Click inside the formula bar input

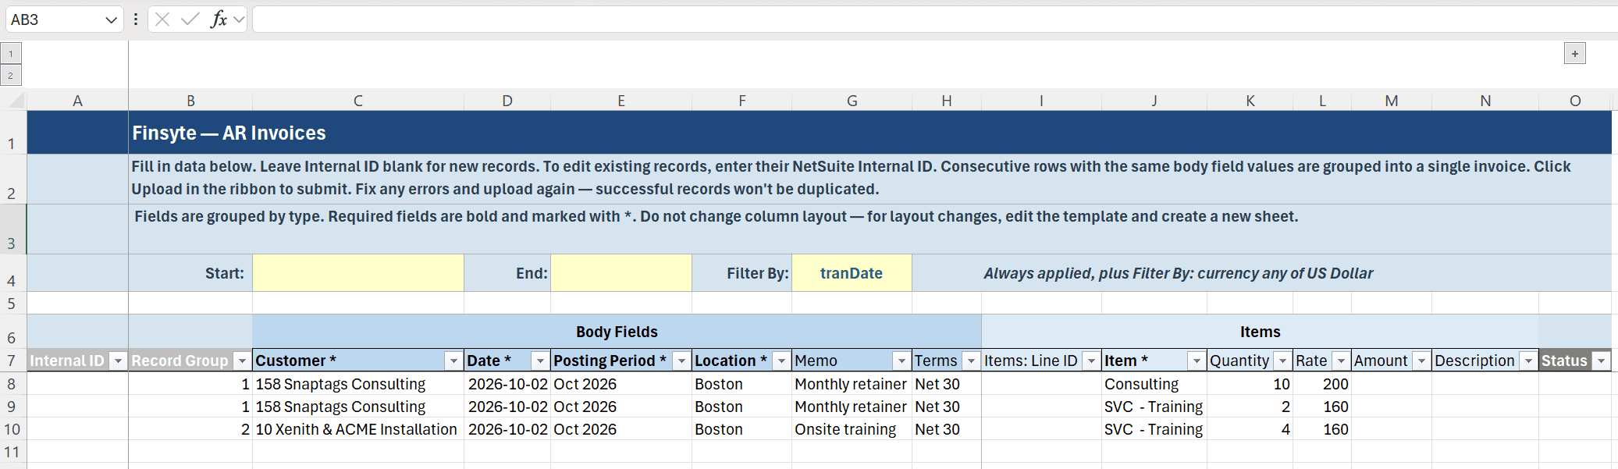933,20
